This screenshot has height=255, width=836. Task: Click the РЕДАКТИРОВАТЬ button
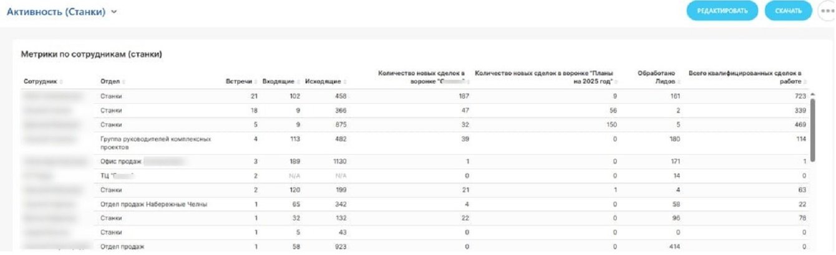(x=722, y=11)
